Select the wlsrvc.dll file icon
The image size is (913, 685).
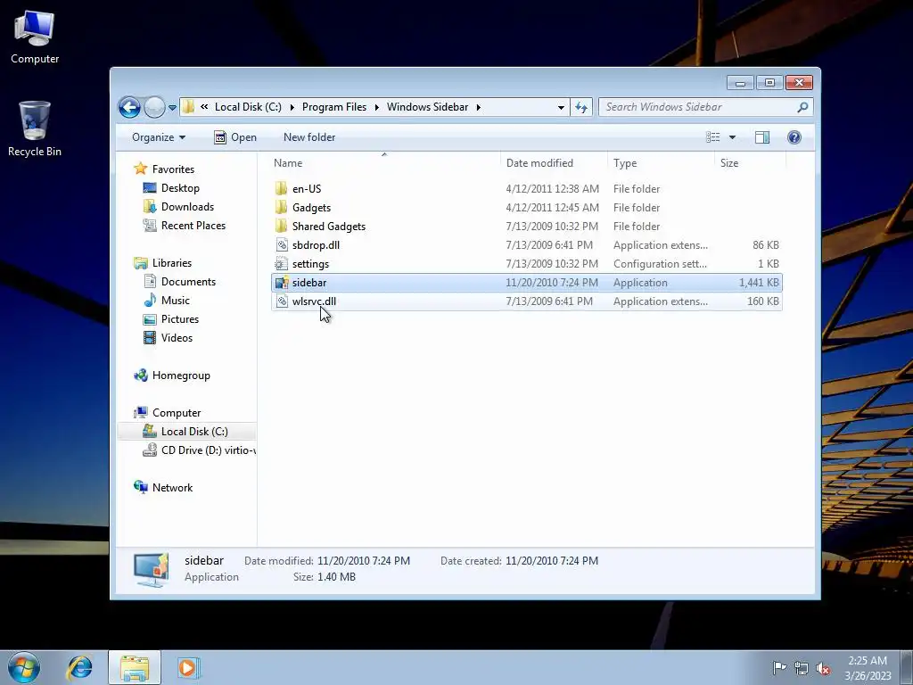[x=282, y=301]
